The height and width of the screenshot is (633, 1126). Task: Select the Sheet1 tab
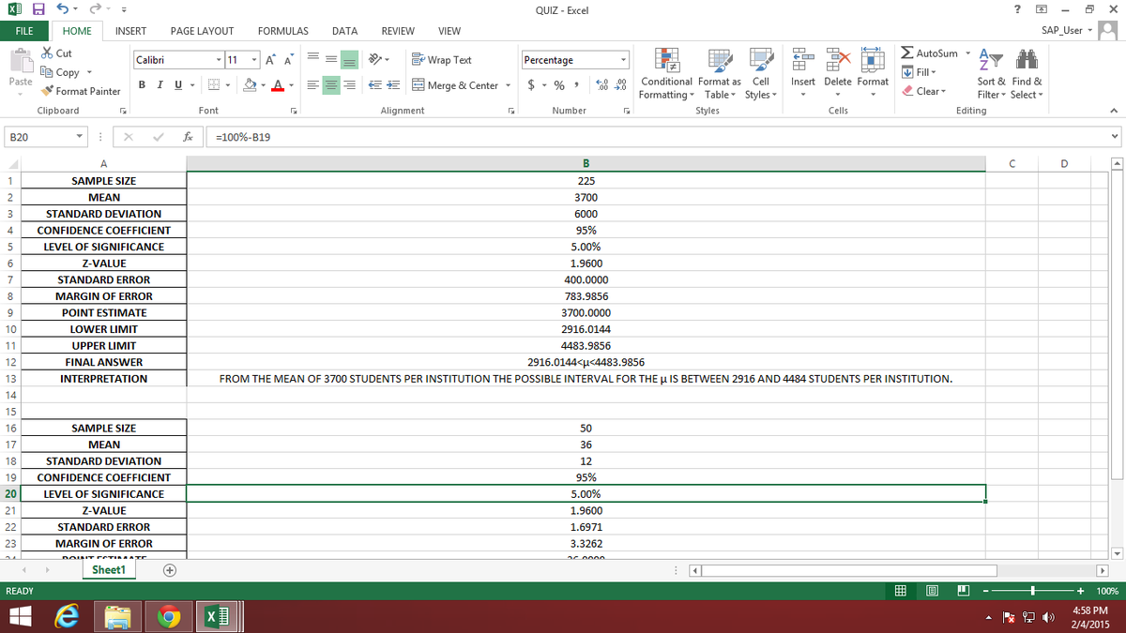tap(109, 570)
